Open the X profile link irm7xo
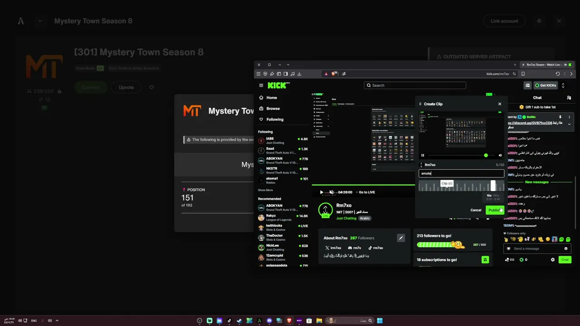This screenshot has height=326, width=580. pyautogui.click(x=333, y=248)
